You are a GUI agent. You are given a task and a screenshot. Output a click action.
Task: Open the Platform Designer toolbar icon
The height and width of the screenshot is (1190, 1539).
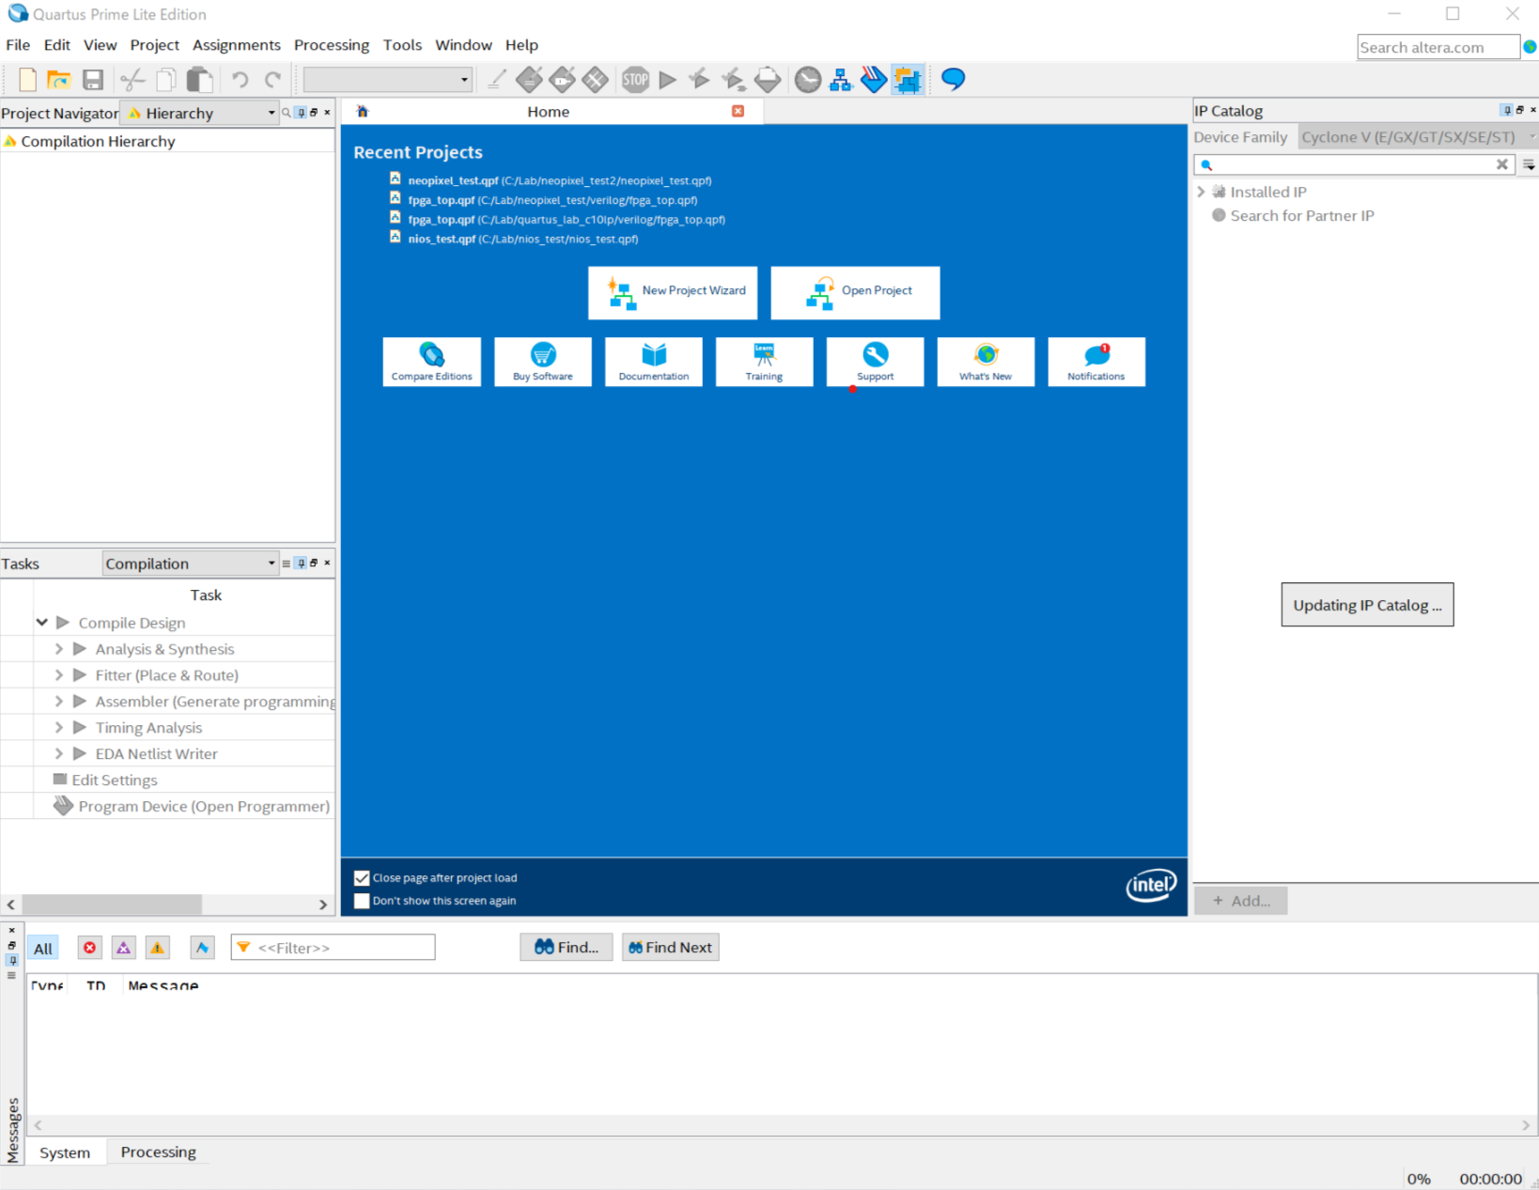[x=908, y=80]
